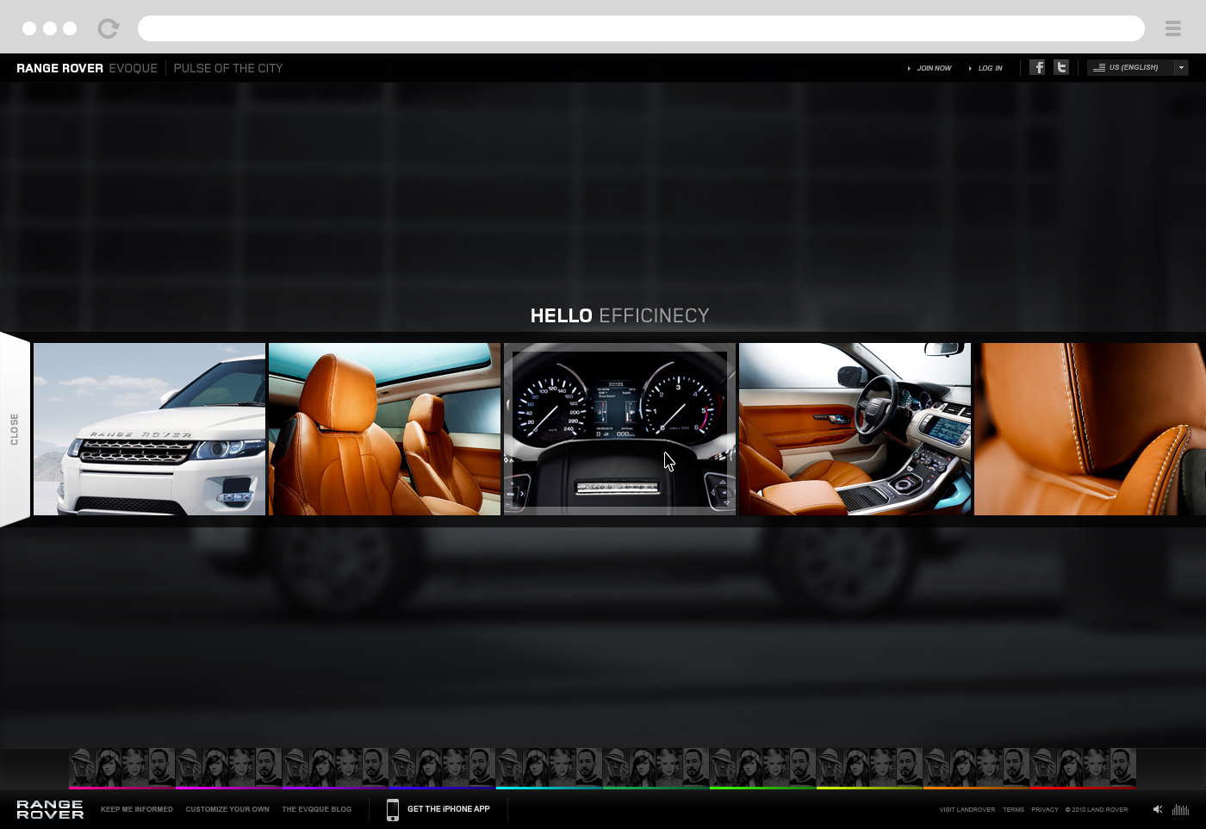This screenshot has width=1206, height=829.
Task: Expand the US (English) language dropdown
Action: click(x=1138, y=67)
